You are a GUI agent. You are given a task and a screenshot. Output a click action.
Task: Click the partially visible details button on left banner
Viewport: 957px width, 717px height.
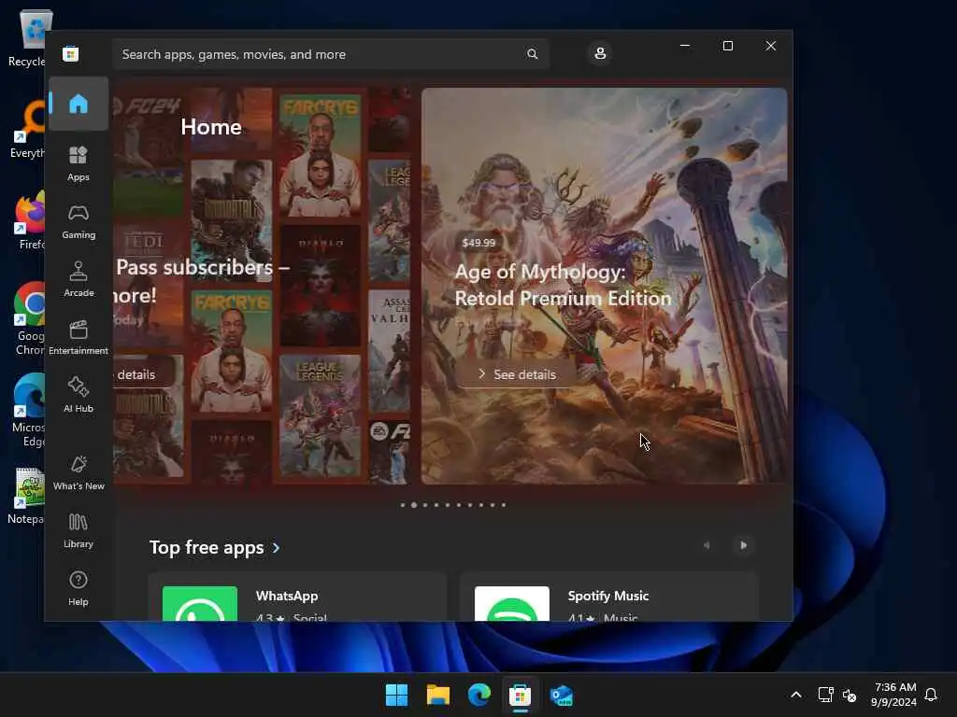[144, 374]
